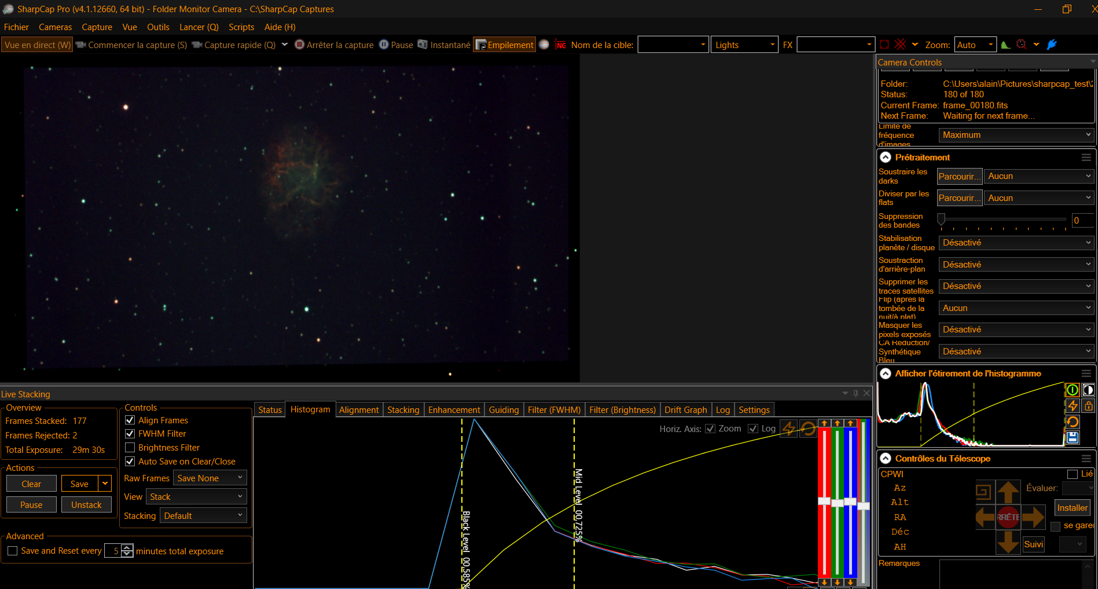This screenshot has width=1098, height=589.
Task: Click the black-white contrast stretch icon
Action: 1088,390
